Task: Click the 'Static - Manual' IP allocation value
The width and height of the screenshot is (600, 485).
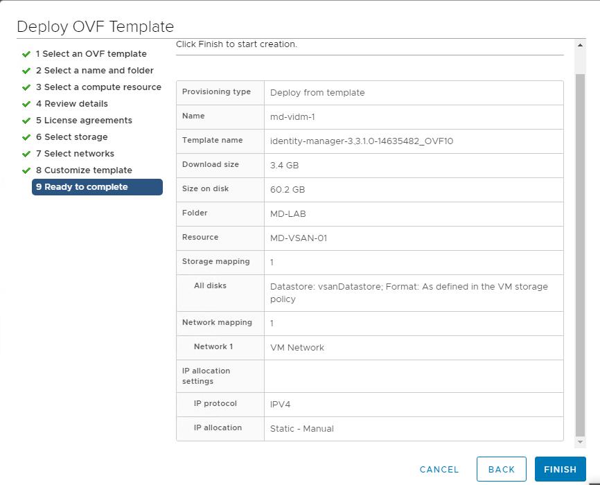Action: coord(302,428)
